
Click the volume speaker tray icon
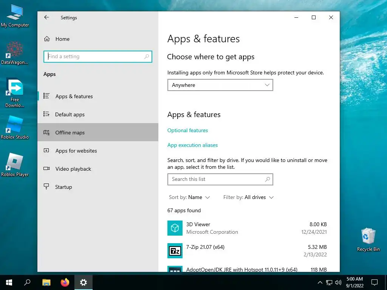(338, 282)
